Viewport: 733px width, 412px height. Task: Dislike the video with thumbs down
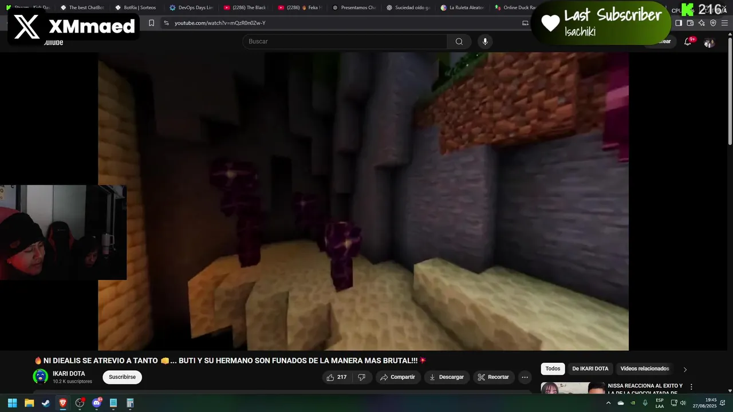click(x=361, y=377)
